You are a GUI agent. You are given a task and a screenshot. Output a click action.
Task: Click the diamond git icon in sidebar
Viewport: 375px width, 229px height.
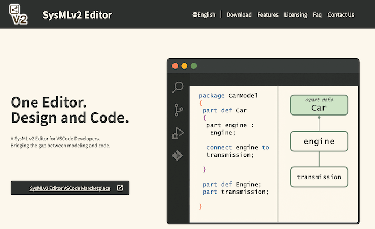[x=177, y=156]
